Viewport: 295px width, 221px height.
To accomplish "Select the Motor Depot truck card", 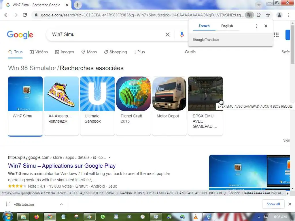I will click(169, 106).
